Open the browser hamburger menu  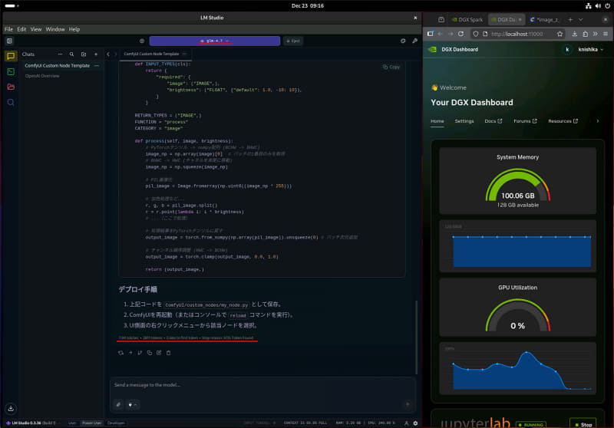(606, 34)
